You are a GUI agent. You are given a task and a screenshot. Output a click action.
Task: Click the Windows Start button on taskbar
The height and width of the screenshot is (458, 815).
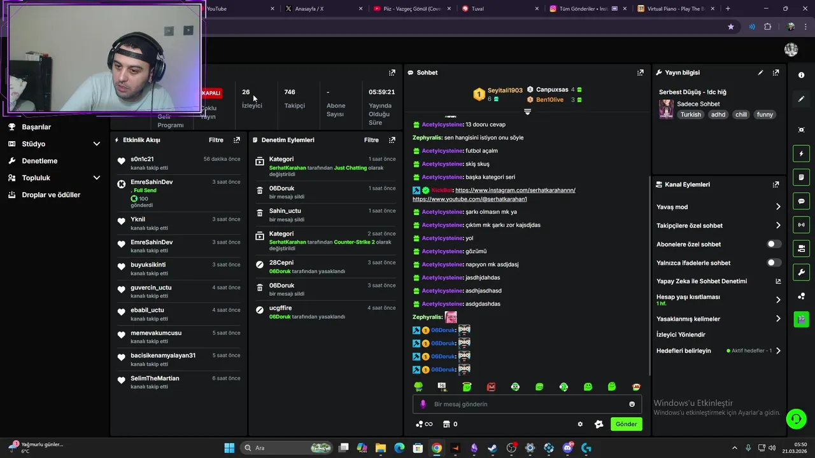click(x=229, y=448)
